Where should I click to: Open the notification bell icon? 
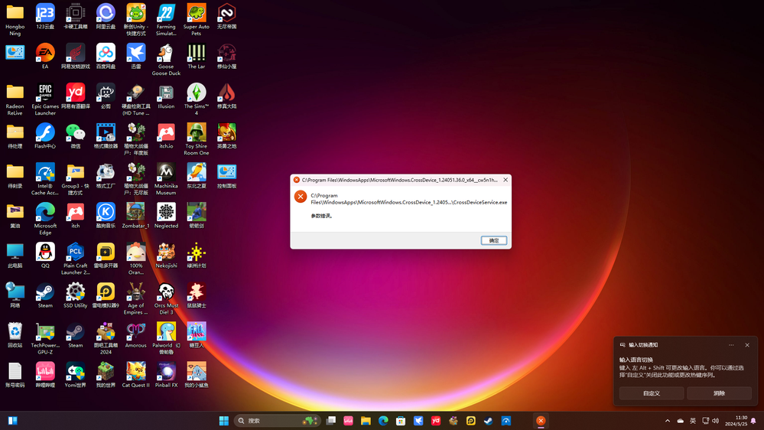click(753, 421)
